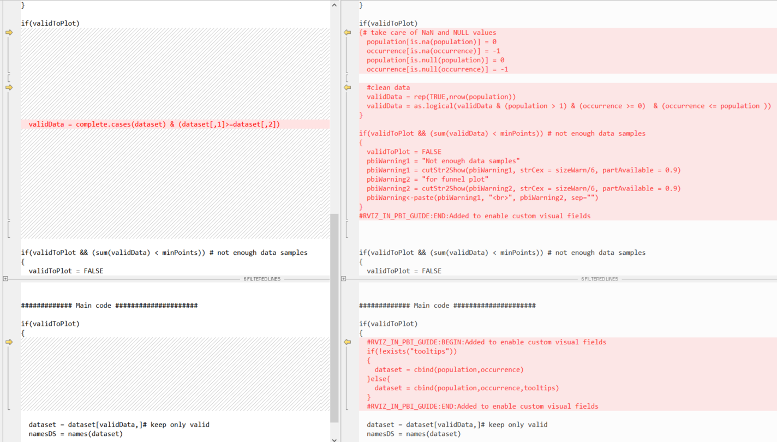Select the 'Main code' header line in left pane

pyautogui.click(x=109, y=306)
